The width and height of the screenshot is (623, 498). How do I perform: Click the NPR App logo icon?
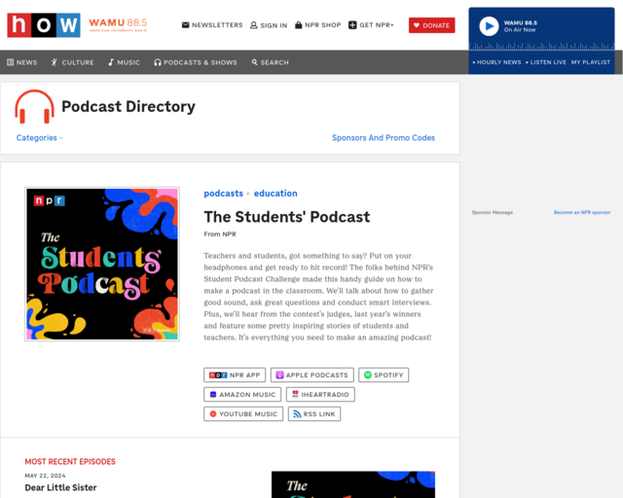click(x=218, y=374)
